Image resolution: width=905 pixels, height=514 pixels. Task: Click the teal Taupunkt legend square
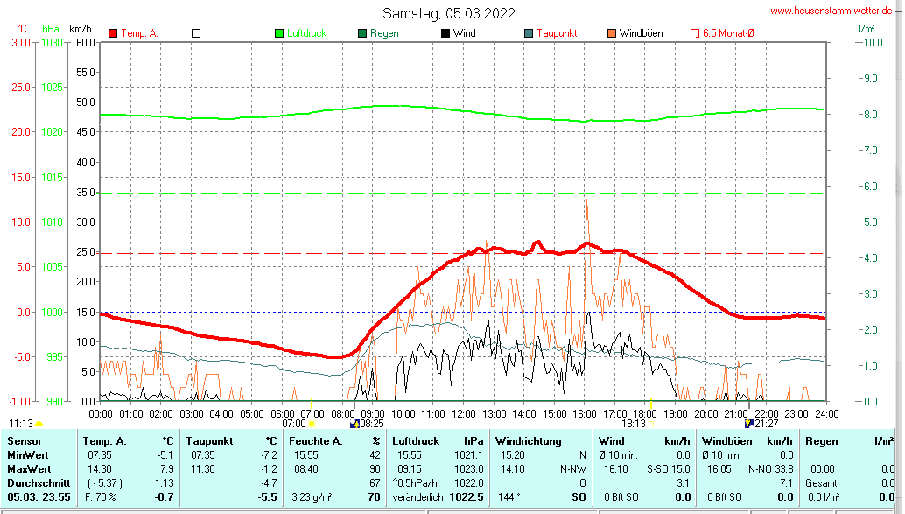529,33
